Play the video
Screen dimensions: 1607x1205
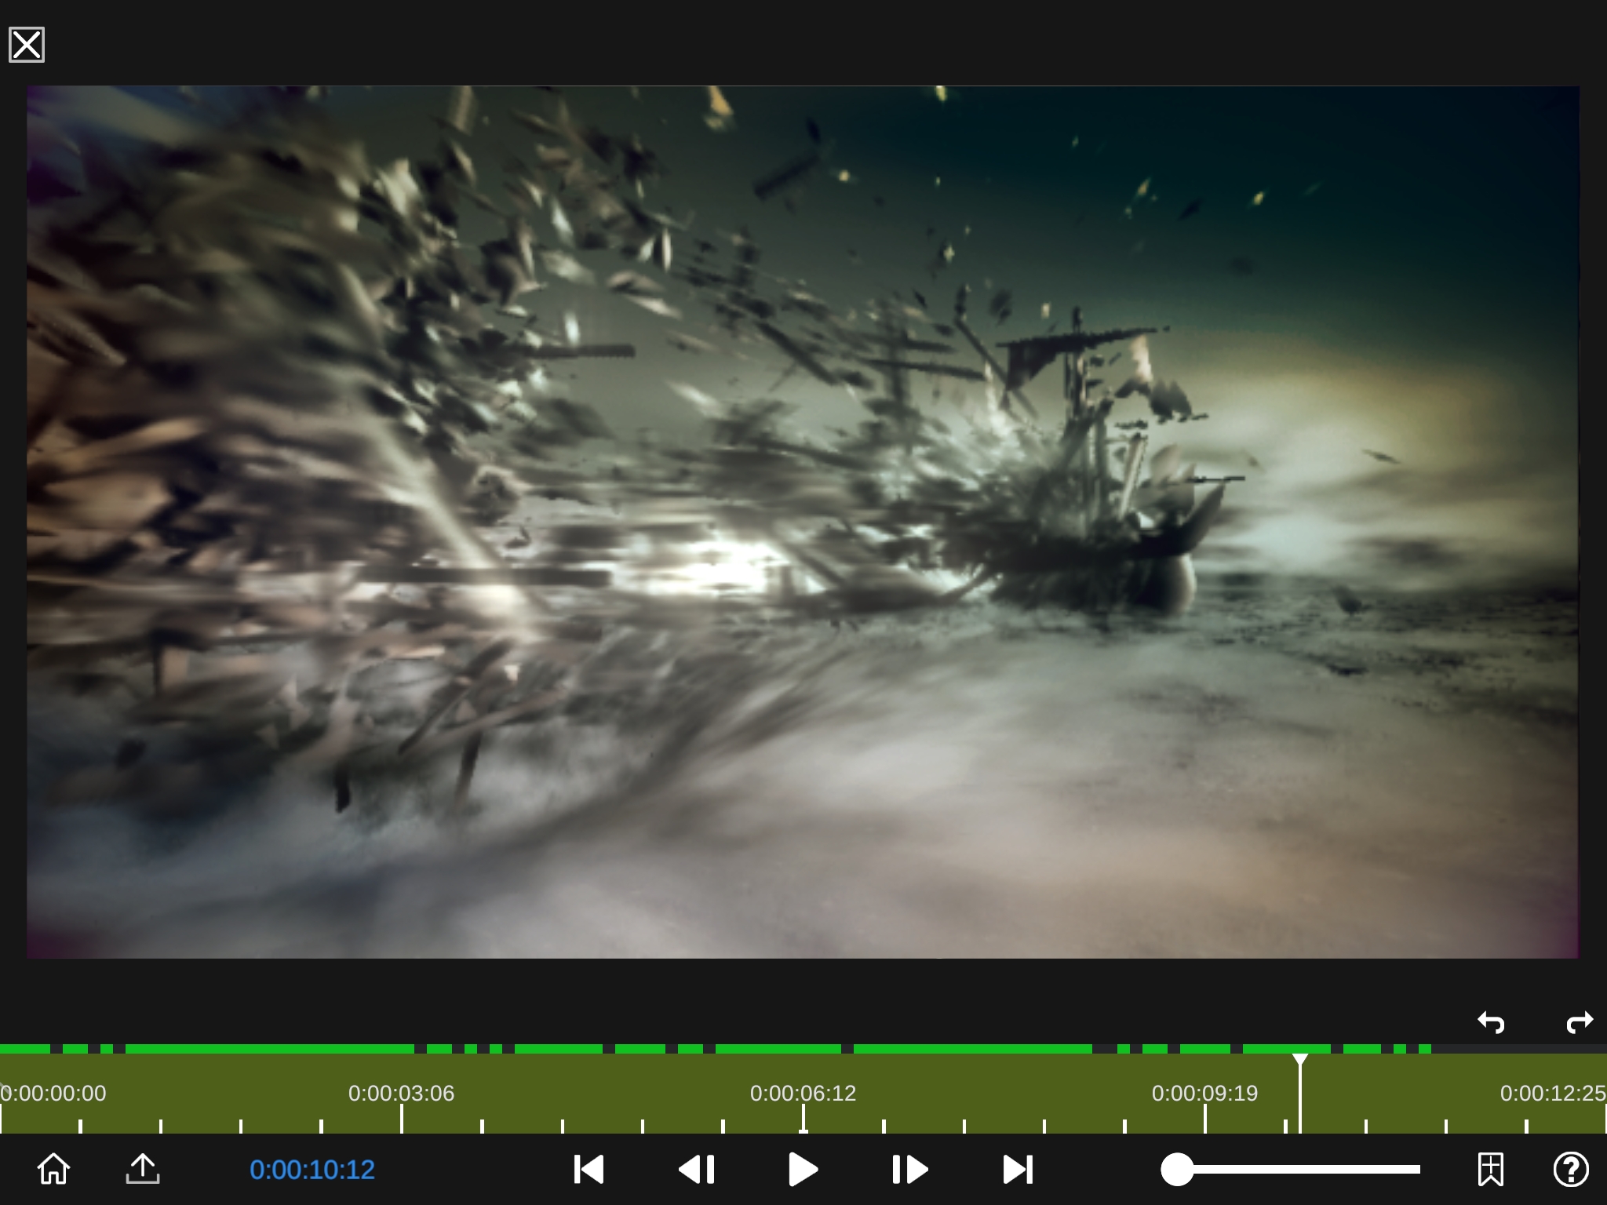pos(803,1169)
